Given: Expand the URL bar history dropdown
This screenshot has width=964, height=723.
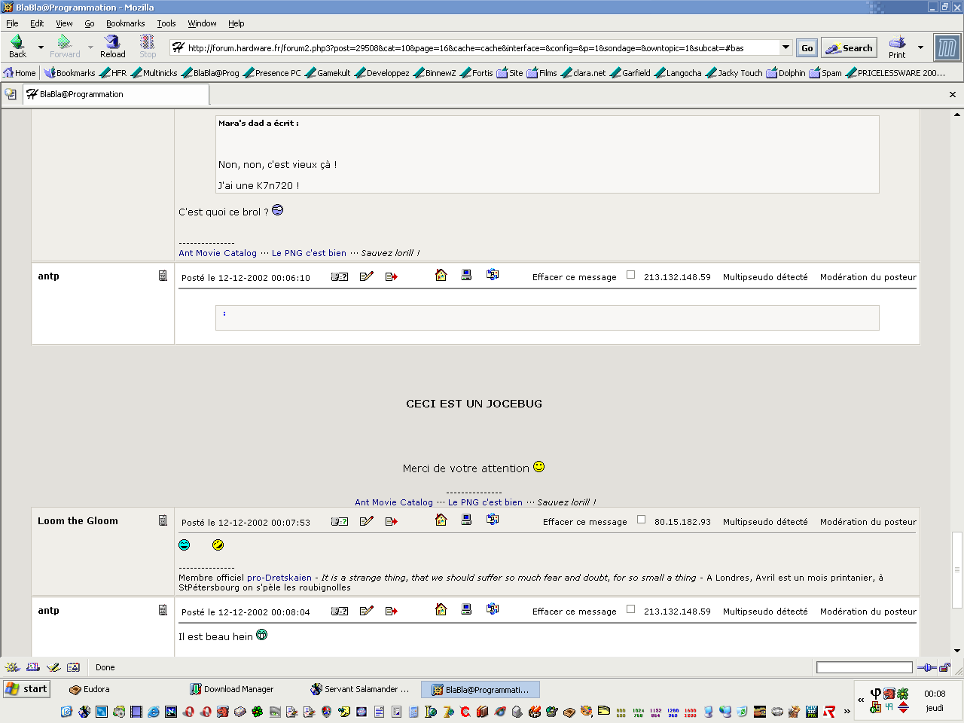Looking at the screenshot, I should point(786,47).
